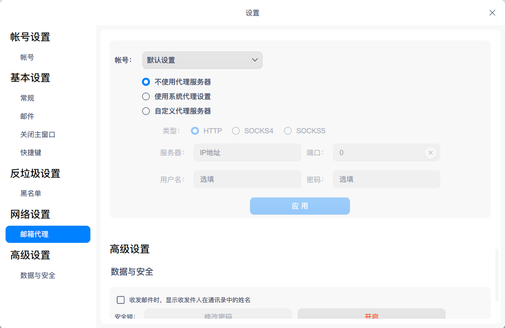Open the 帐号 dropdown showing 默认设置
Viewport: 505px width, 328px height.
pyautogui.click(x=202, y=60)
